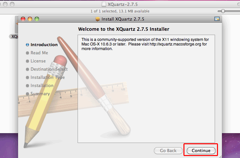Click the resize grip at installer corner
The height and width of the screenshot is (158, 240).
[x=220, y=157]
